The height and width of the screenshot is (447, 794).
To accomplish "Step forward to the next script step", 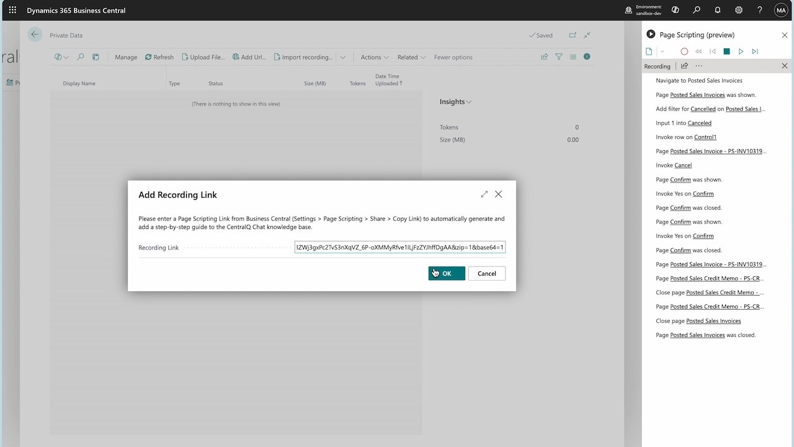I will pos(755,52).
